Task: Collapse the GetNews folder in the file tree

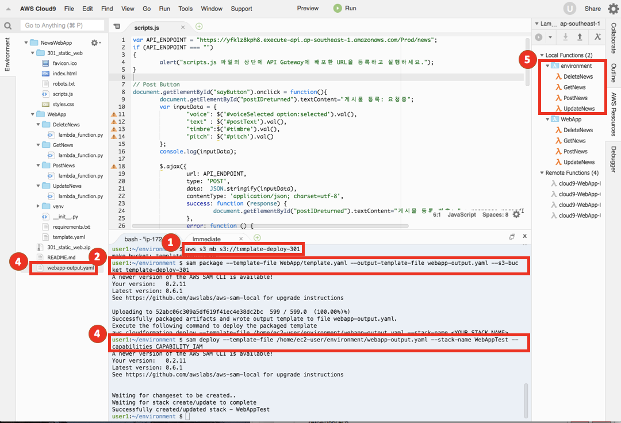Action: tap(38, 145)
